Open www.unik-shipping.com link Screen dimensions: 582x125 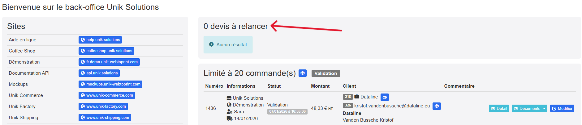coord(105,118)
